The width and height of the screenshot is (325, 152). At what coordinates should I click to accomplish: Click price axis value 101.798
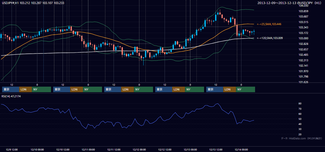(x=303, y=77)
